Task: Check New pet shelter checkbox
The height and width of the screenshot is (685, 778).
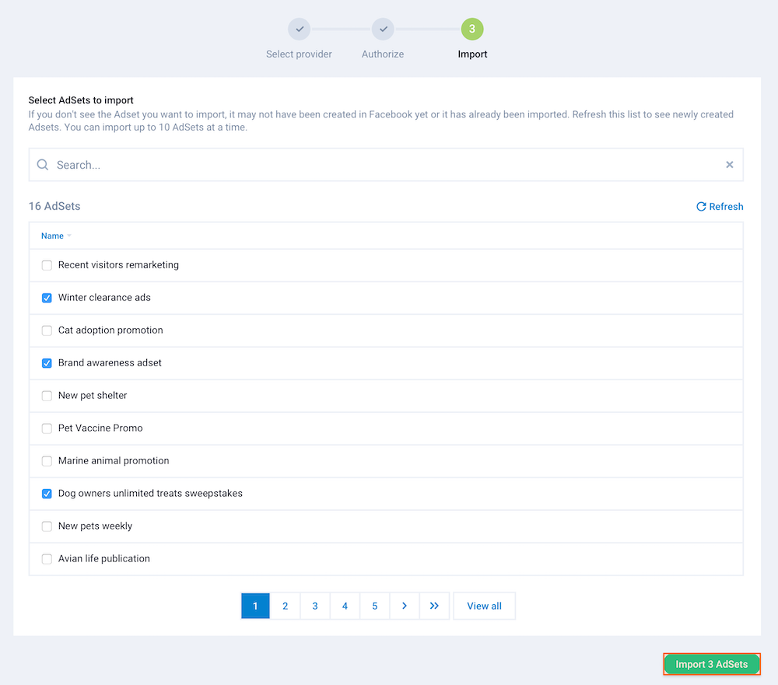Action: [x=47, y=396]
